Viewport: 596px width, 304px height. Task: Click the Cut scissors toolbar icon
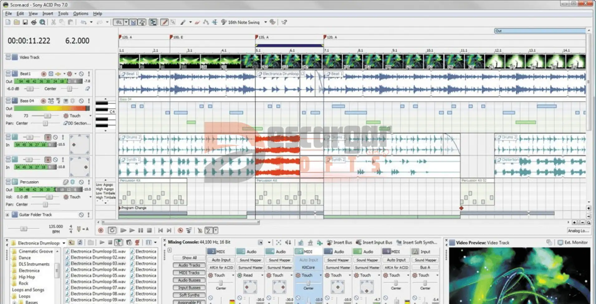point(53,22)
